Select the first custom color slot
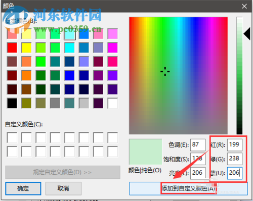This screenshot has width=253, height=201. [12, 137]
